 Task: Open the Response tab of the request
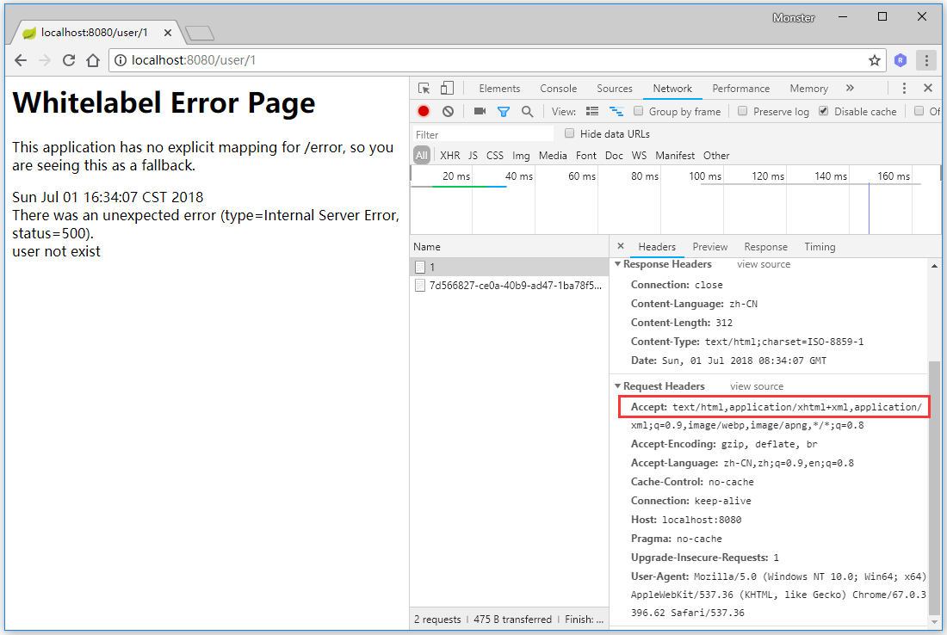(766, 246)
